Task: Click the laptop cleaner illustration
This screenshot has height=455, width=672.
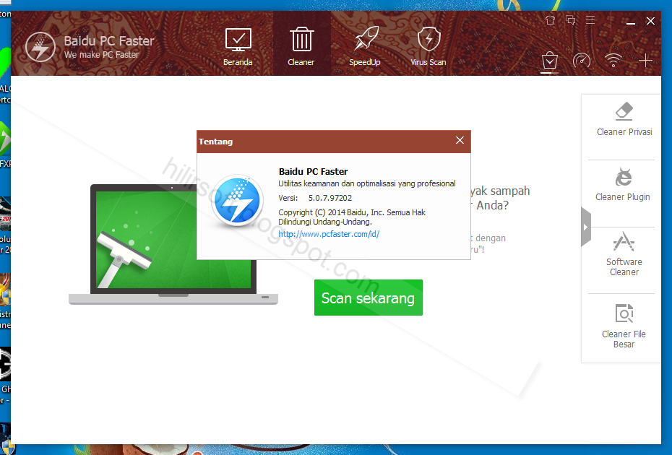Action: click(173, 244)
